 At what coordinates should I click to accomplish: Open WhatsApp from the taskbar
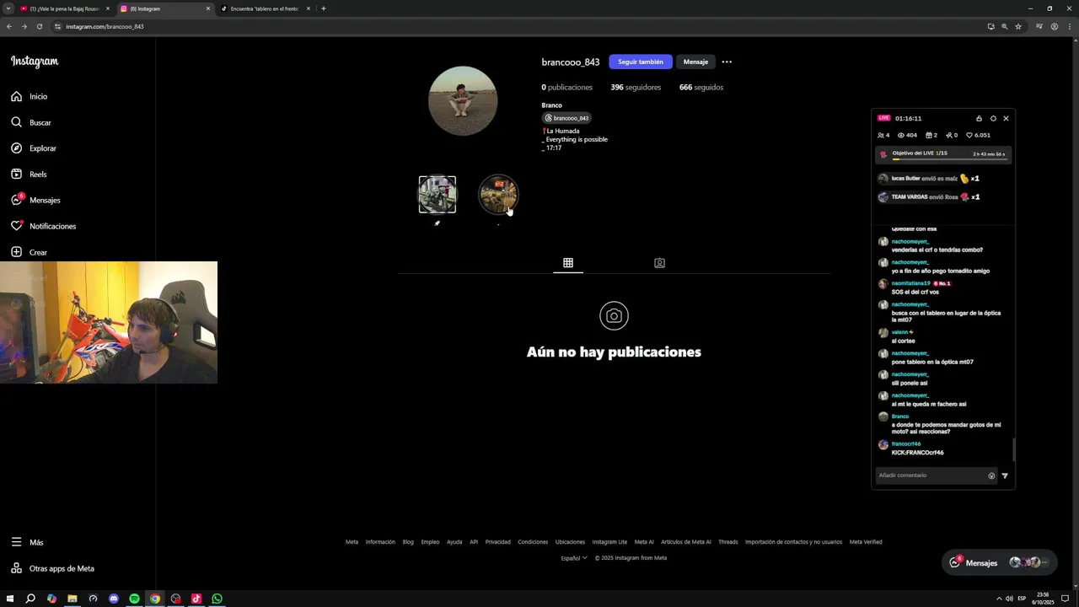coord(217,599)
